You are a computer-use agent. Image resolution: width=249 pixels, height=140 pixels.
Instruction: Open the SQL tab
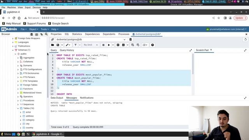point(67,34)
